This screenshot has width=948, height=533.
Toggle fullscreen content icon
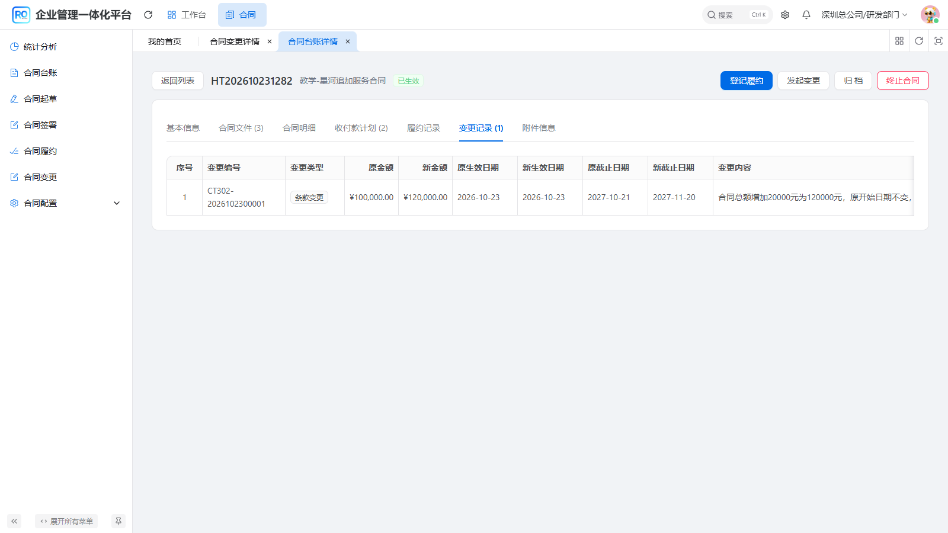pyautogui.click(x=939, y=41)
